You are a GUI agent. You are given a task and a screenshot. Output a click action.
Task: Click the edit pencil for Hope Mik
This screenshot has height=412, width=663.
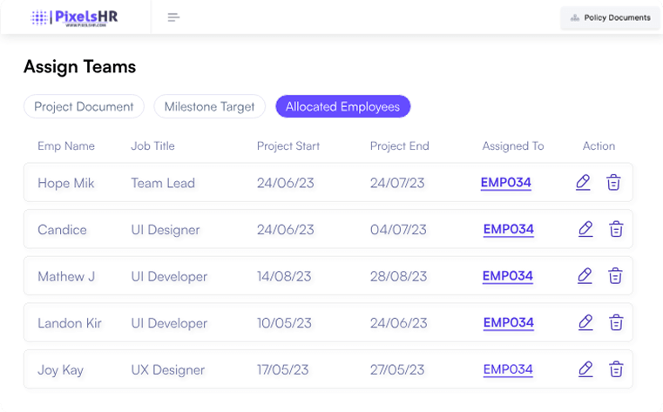click(x=584, y=182)
